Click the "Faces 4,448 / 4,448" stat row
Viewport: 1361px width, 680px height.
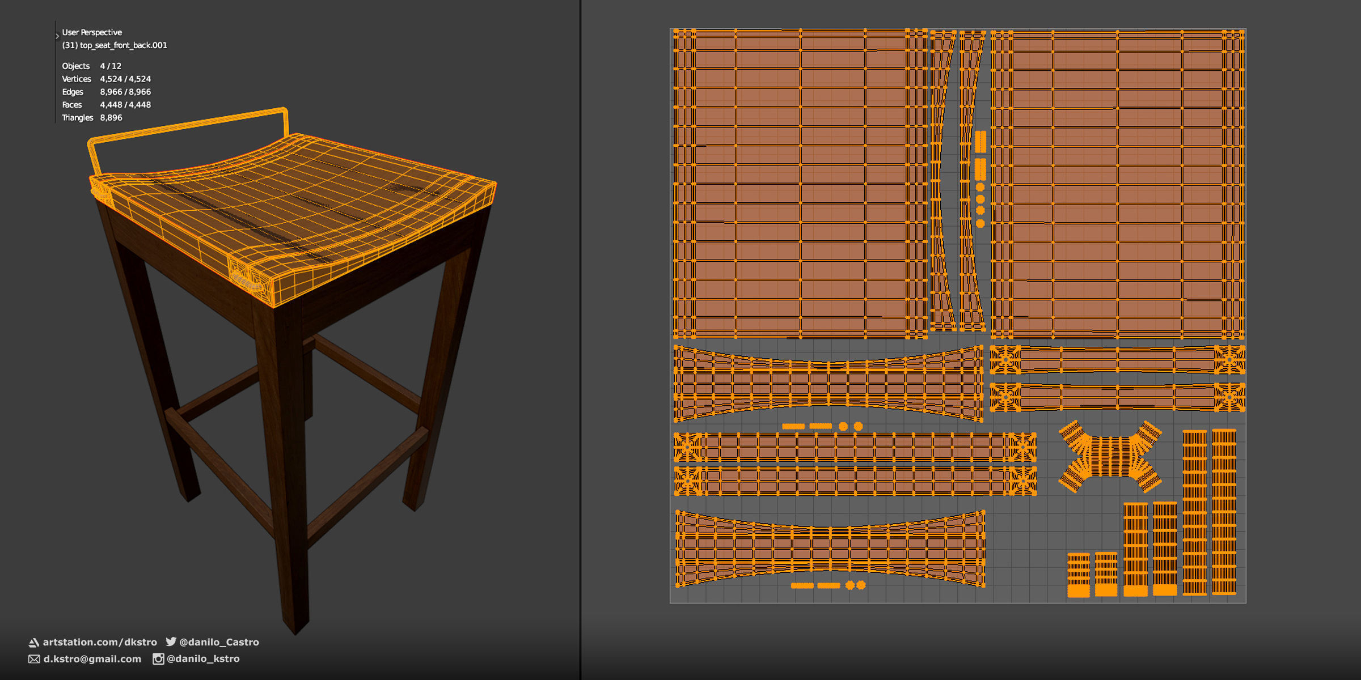pyautogui.click(x=106, y=105)
